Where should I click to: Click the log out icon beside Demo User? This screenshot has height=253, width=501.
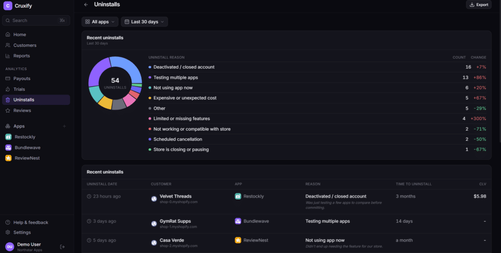click(62, 247)
